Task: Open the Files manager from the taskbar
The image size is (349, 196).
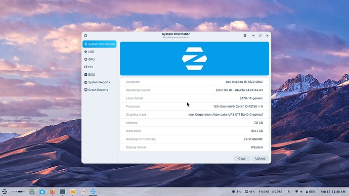Action: pyautogui.click(x=32, y=191)
